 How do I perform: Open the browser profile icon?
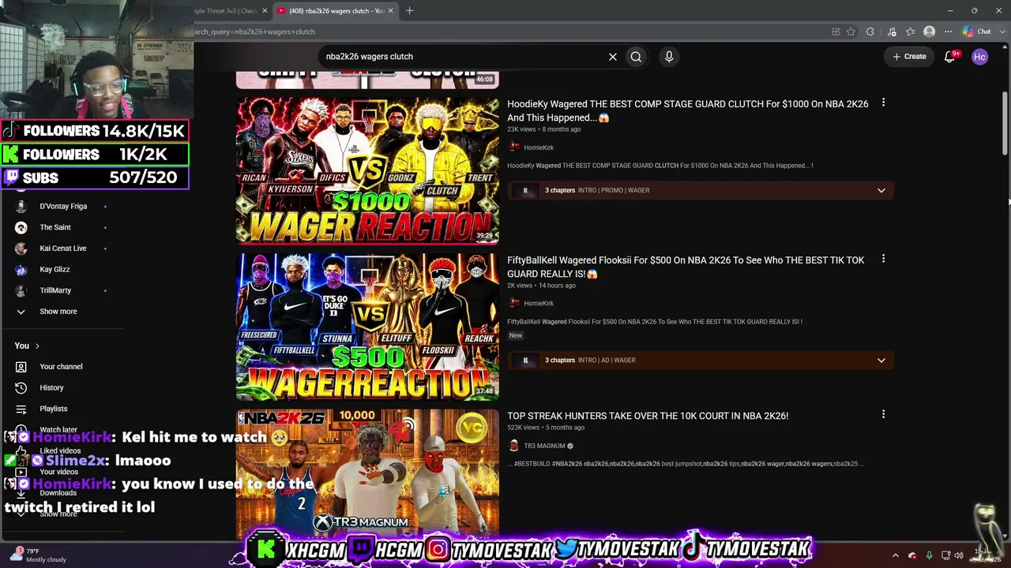(x=930, y=32)
